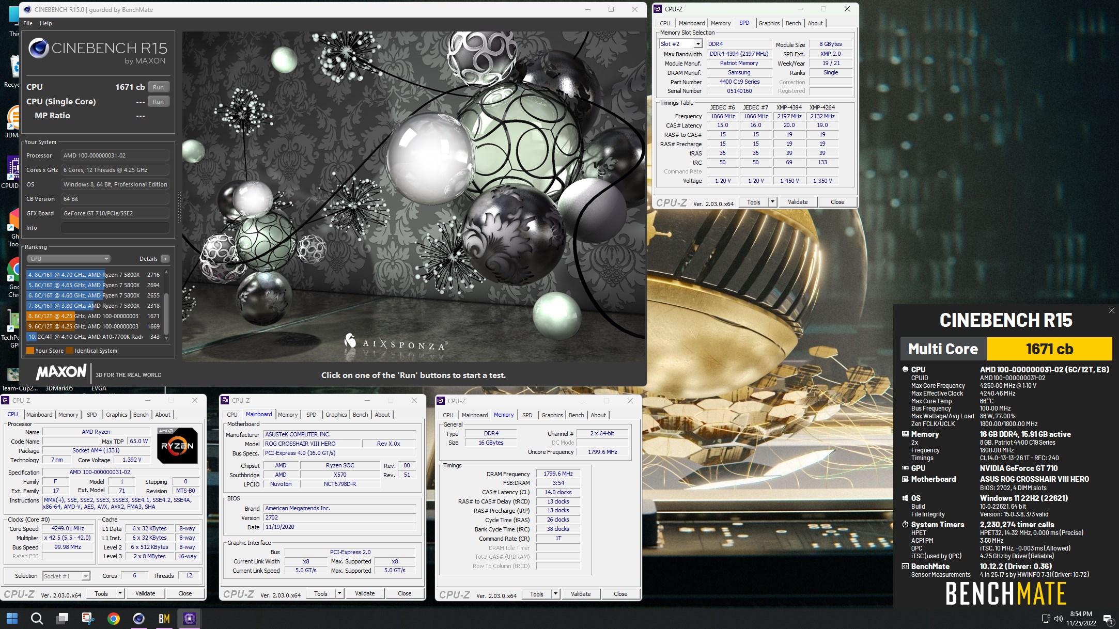Click the Core Speed value 4249.01 MHz
The width and height of the screenshot is (1119, 629).
pyautogui.click(x=68, y=528)
